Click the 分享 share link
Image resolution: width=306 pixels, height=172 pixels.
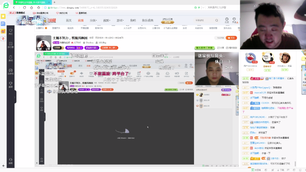coord(221,48)
